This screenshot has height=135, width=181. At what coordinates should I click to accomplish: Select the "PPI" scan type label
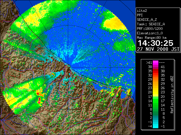point(140,15)
